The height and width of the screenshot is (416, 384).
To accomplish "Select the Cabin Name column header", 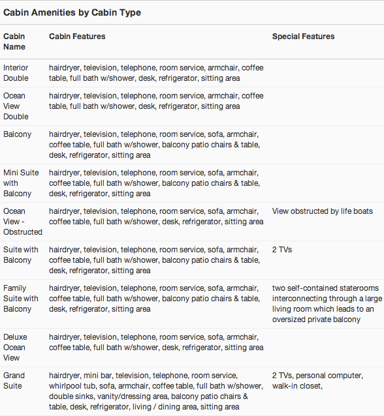I will coord(14,42).
